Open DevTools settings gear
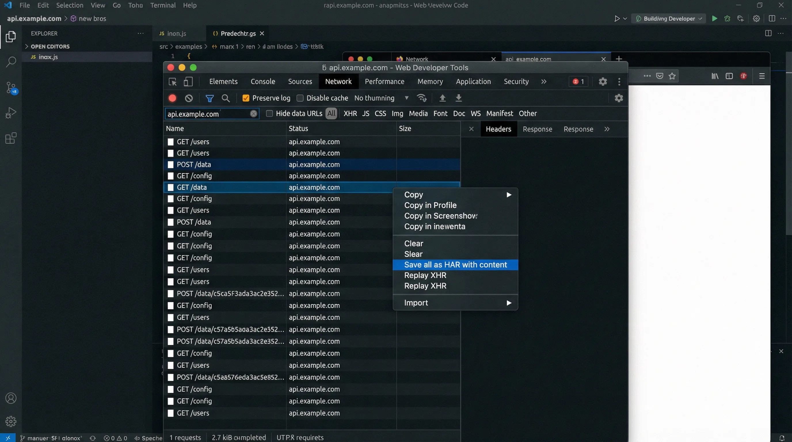Screen dimensions: 792x442 pyautogui.click(x=602, y=81)
